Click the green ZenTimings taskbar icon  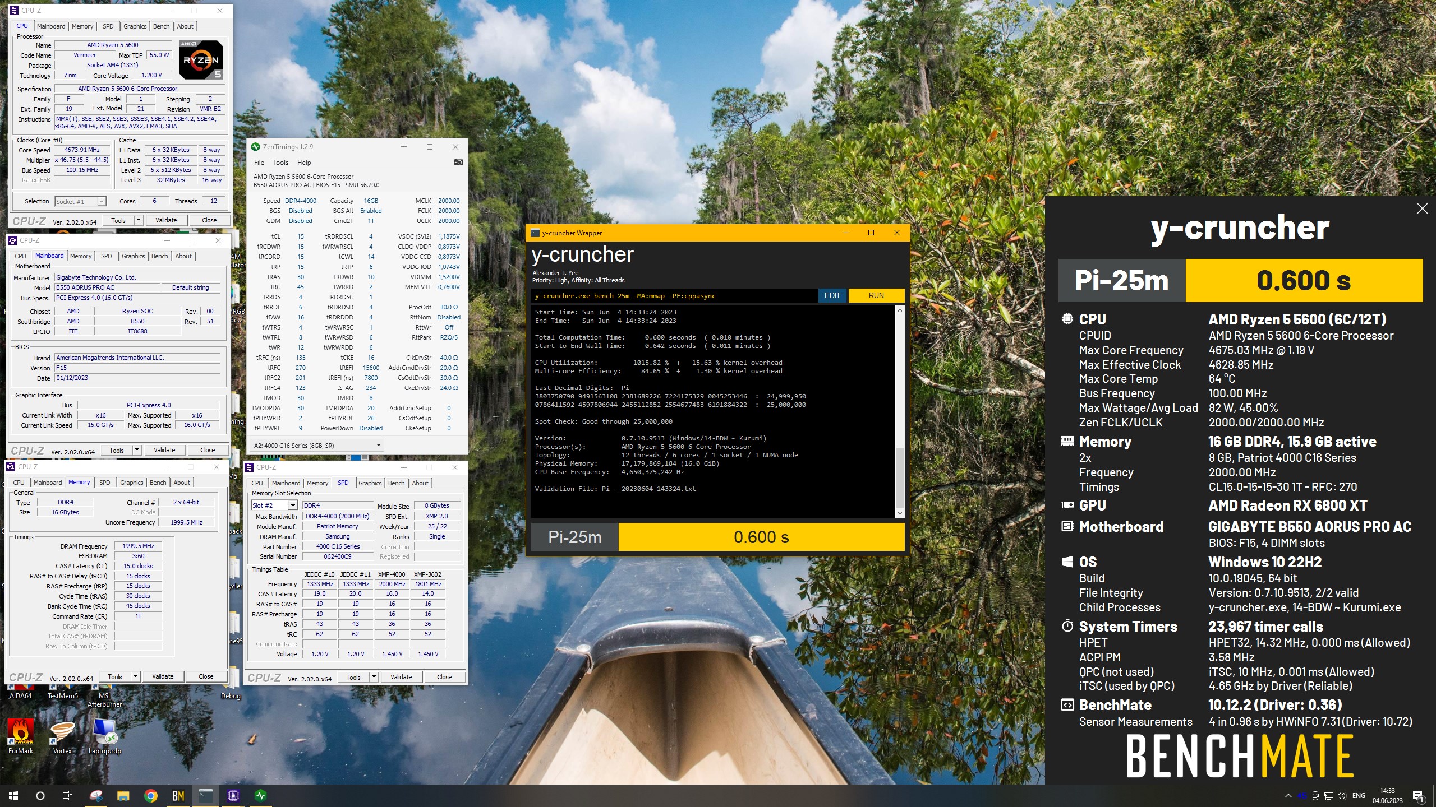coord(261,796)
